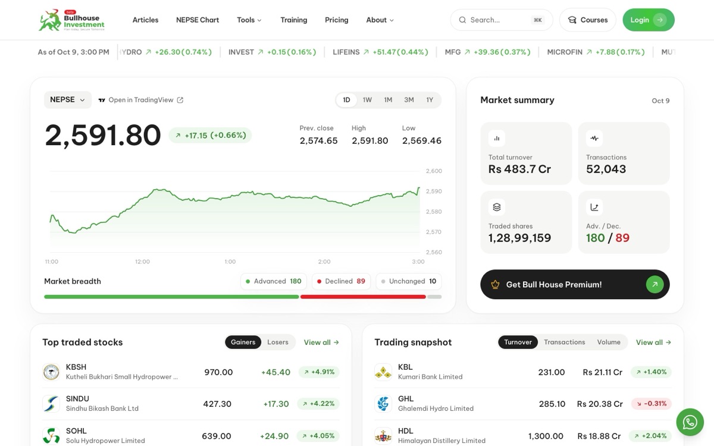Click the Courses graduation cap icon
714x446 pixels.
pos(572,20)
